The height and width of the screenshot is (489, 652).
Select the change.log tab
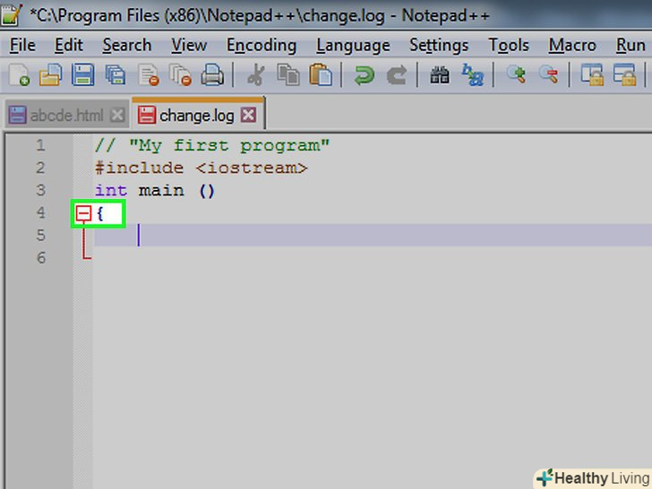point(196,116)
